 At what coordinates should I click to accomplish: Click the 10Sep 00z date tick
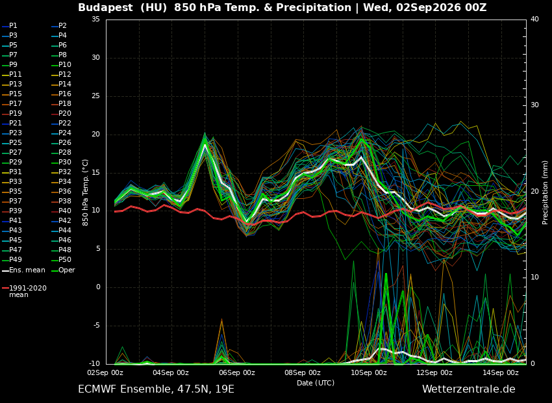369,372
